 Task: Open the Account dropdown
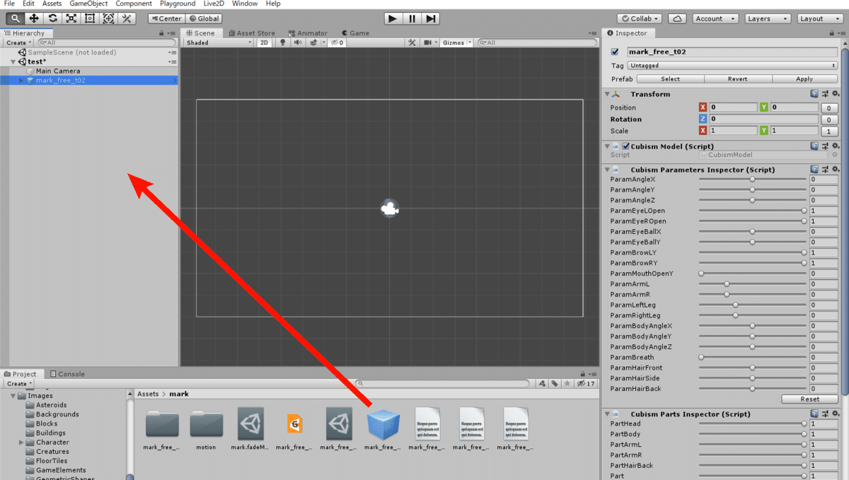715,18
